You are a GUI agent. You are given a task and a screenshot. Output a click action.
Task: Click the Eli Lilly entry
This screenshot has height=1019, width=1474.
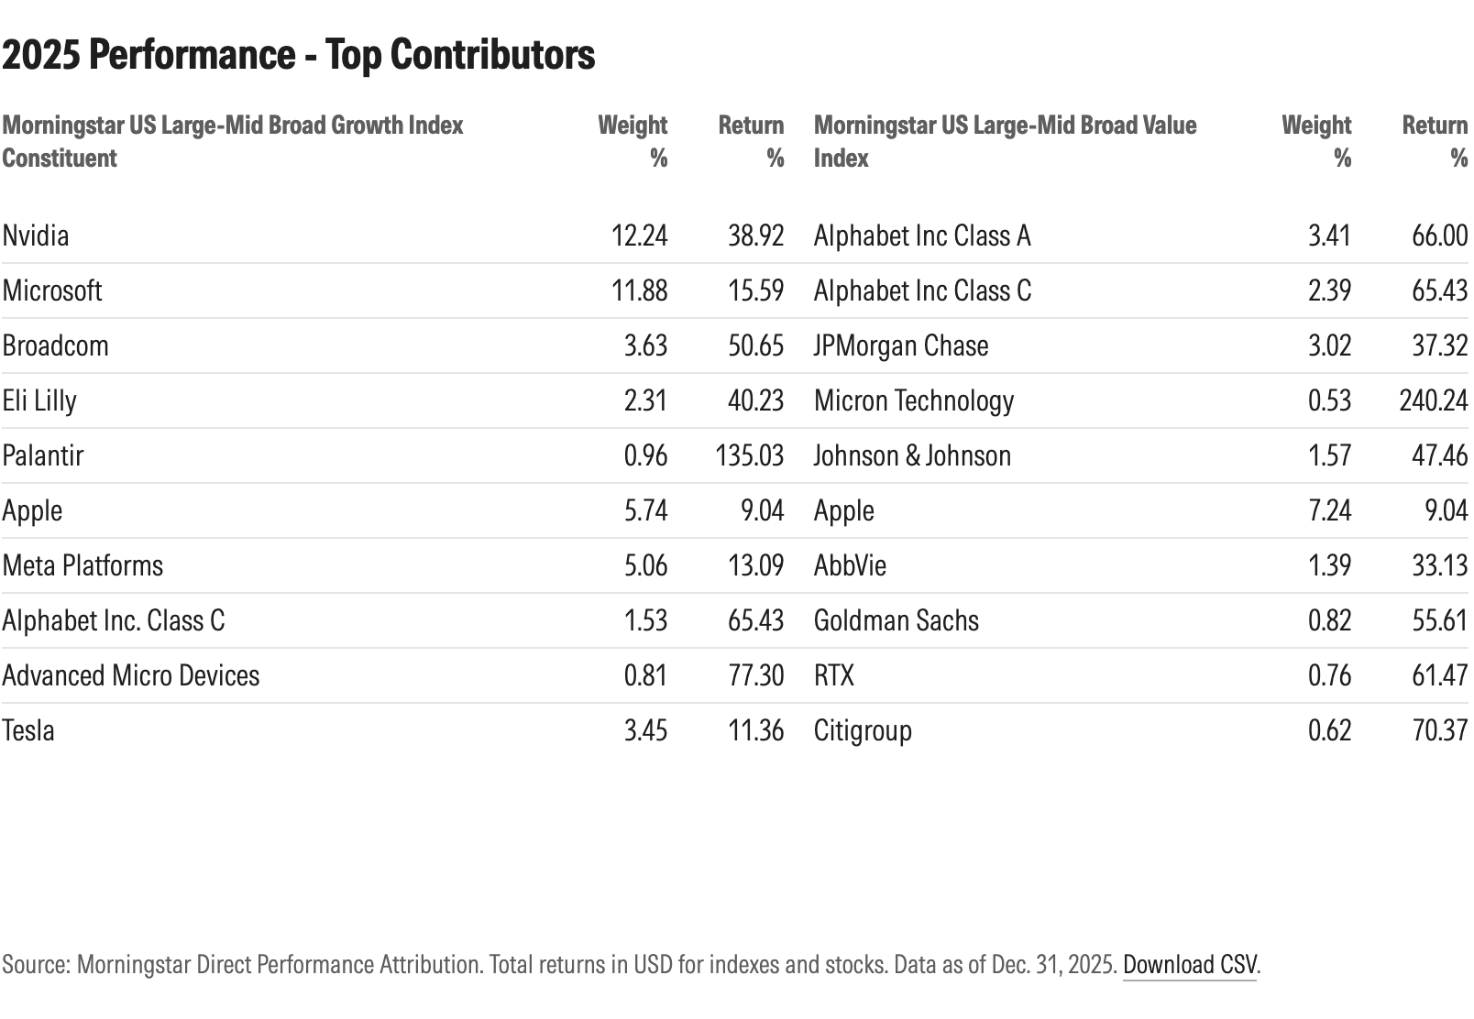39,400
